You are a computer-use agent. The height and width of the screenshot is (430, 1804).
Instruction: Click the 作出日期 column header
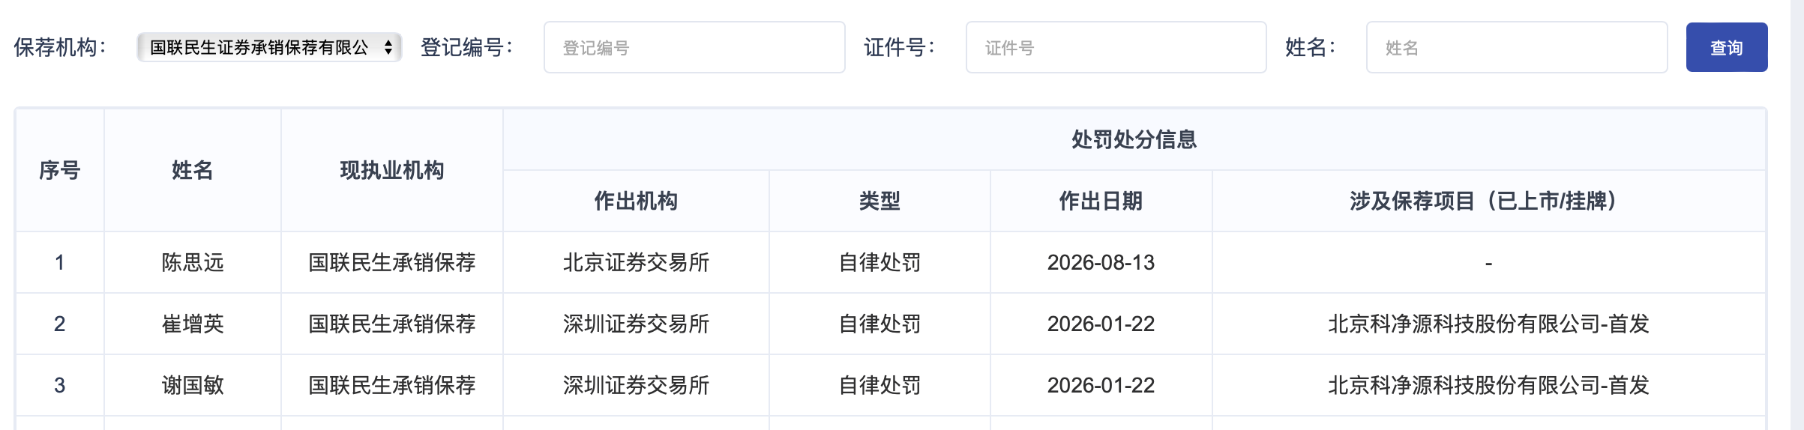tap(1101, 201)
